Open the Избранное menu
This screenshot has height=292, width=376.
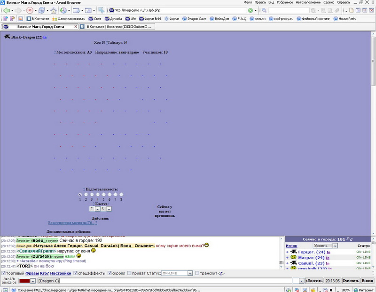pyautogui.click(x=285, y=2)
